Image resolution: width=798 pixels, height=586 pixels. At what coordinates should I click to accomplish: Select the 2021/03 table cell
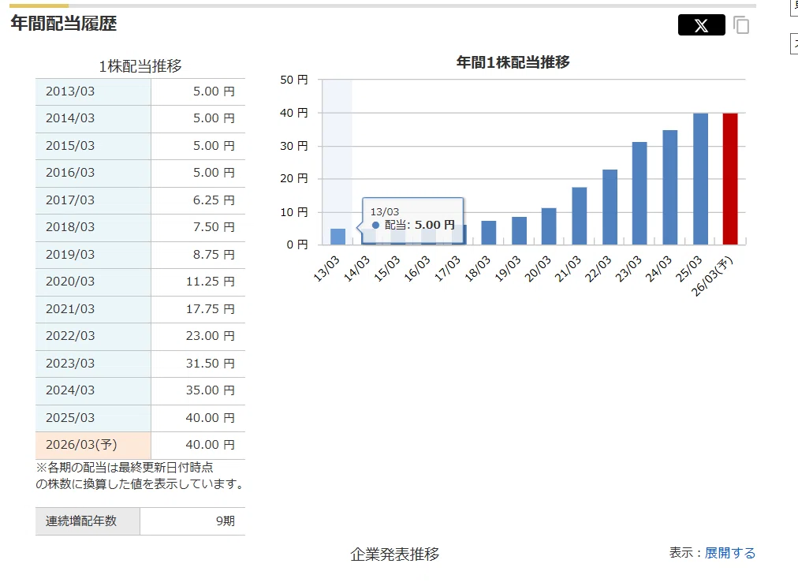point(93,309)
